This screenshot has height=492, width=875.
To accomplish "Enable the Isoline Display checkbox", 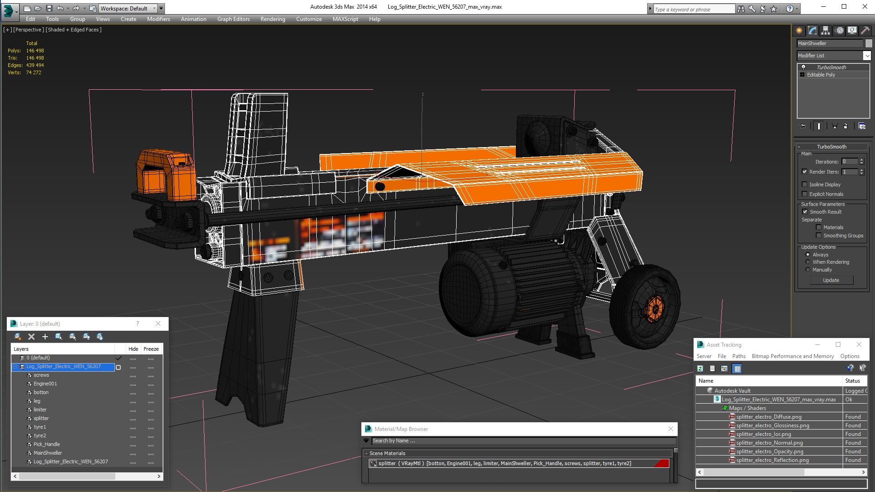I will [x=805, y=184].
